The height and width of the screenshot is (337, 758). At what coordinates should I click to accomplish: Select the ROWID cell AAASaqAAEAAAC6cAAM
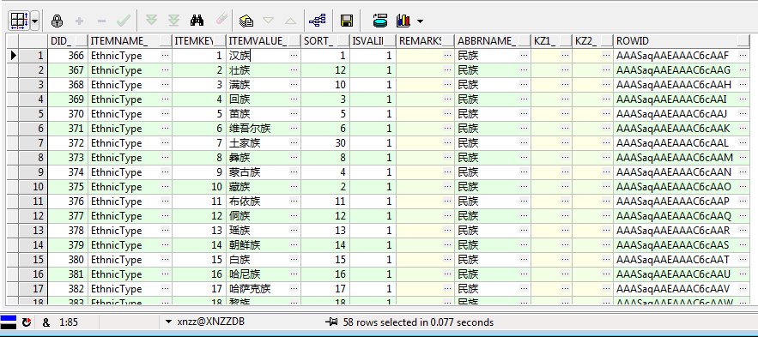682,158
